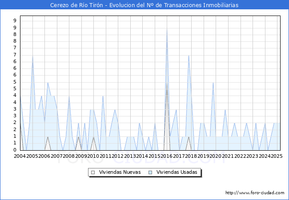Select the 2023 x-axis label

(x=253, y=156)
